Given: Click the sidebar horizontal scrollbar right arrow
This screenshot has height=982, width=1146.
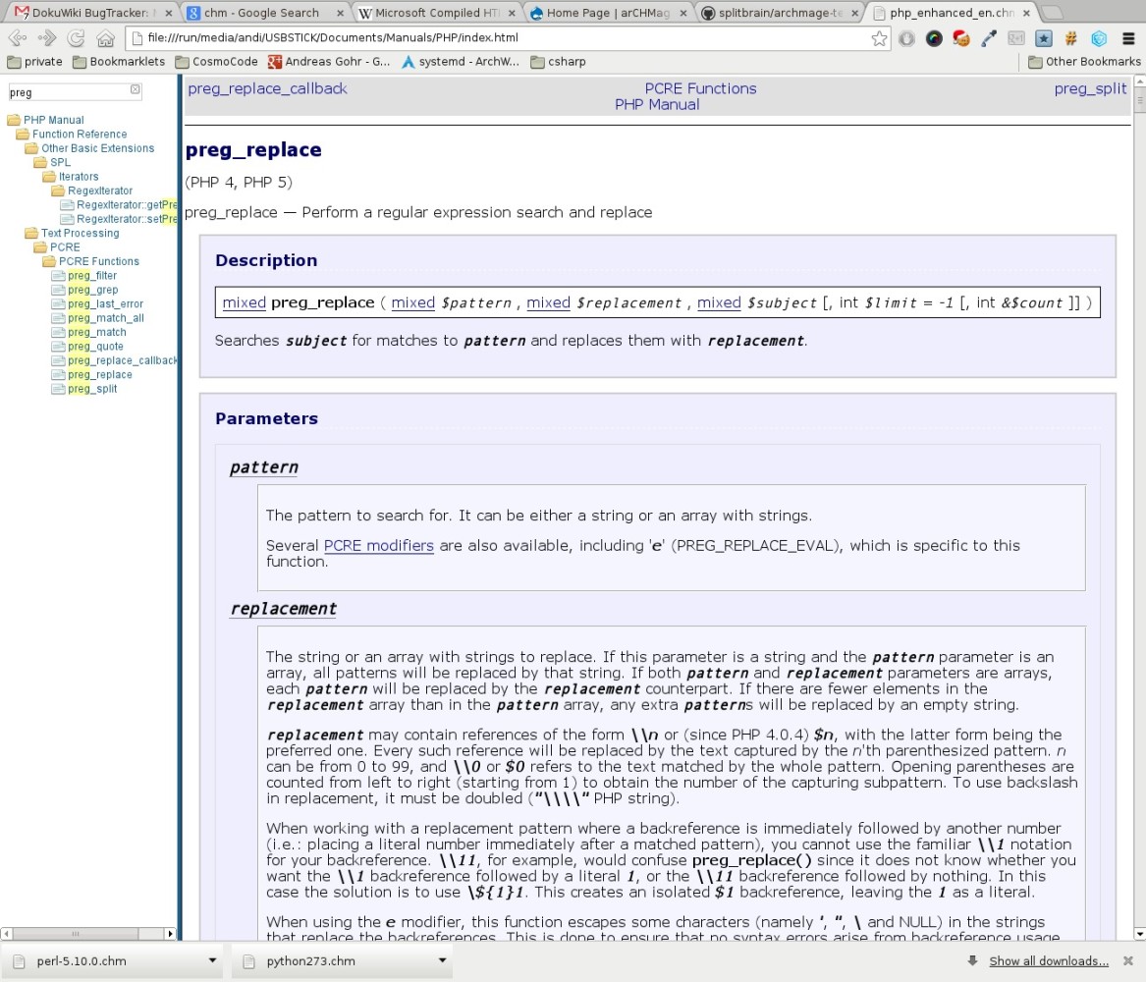Looking at the screenshot, I should 170,934.
